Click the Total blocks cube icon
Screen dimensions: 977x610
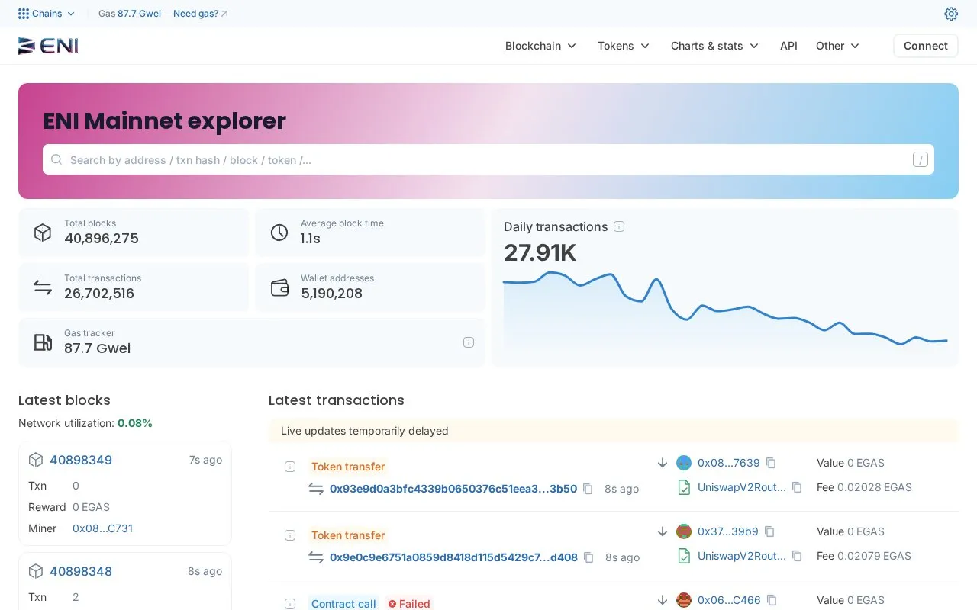pyautogui.click(x=43, y=233)
